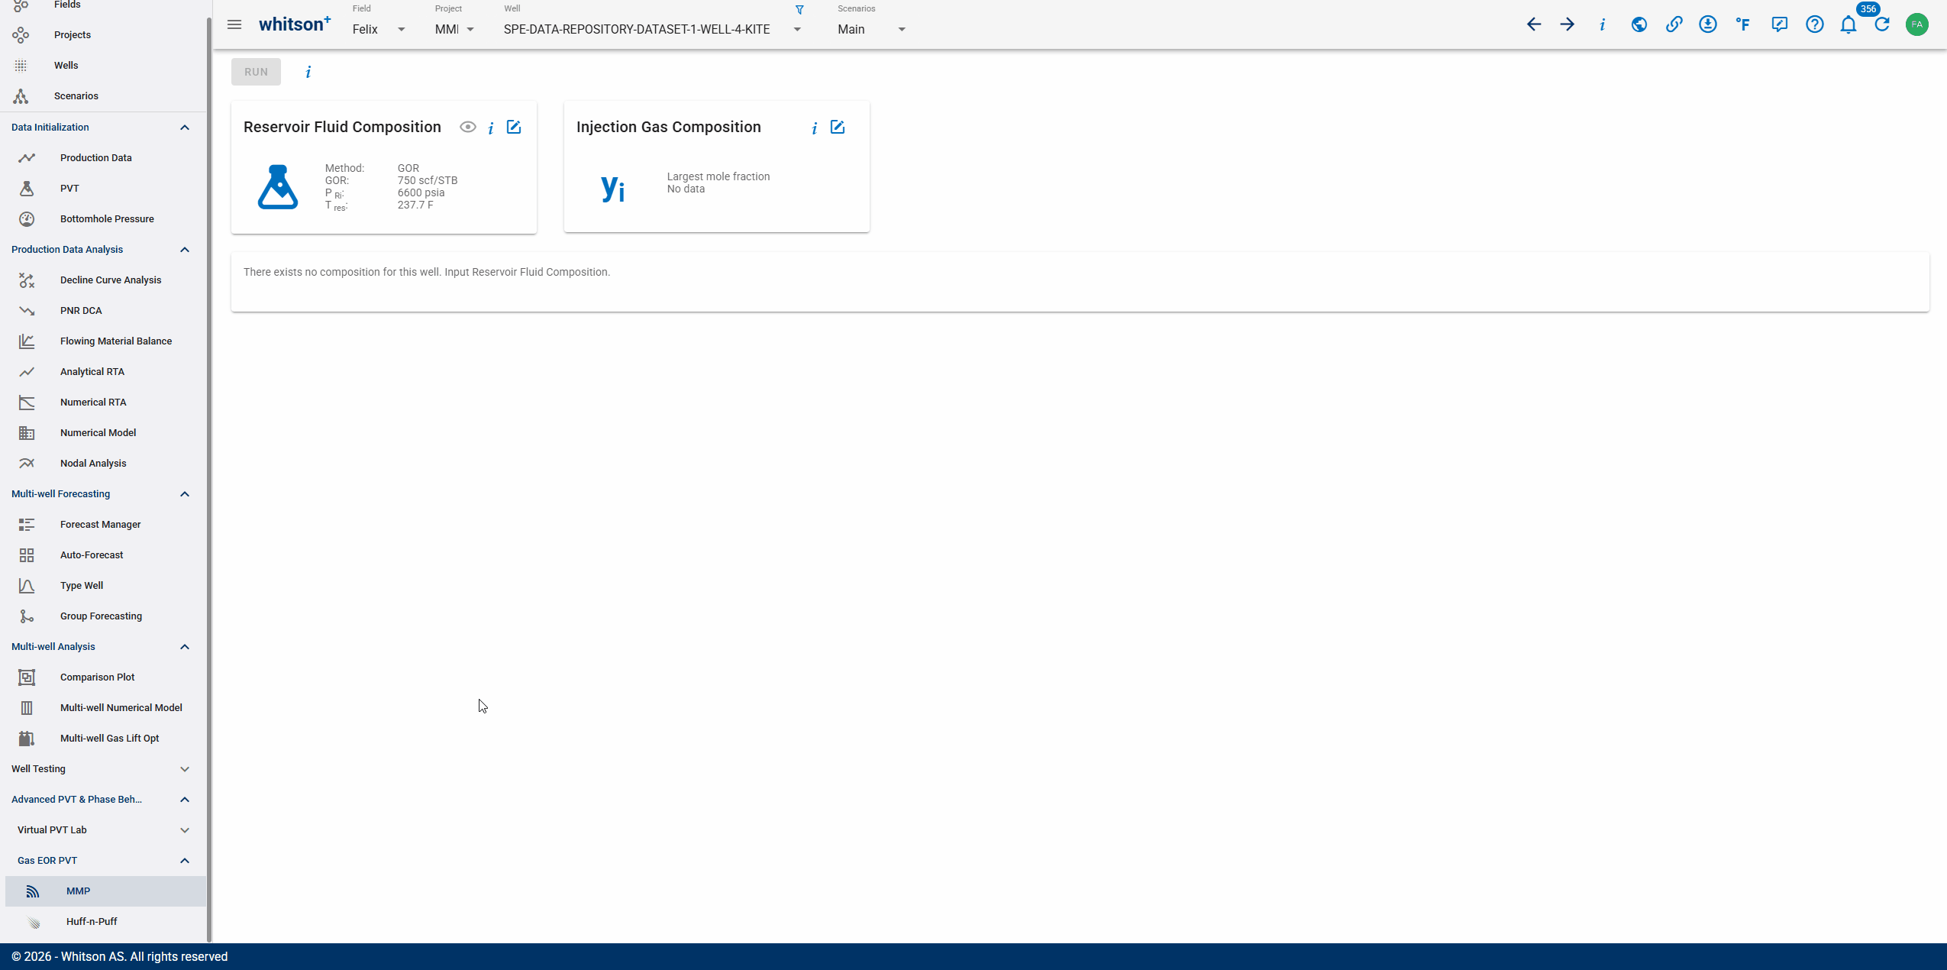The image size is (1947, 970).
Task: Open the Field dropdown showing Felix
Action: pos(379,29)
